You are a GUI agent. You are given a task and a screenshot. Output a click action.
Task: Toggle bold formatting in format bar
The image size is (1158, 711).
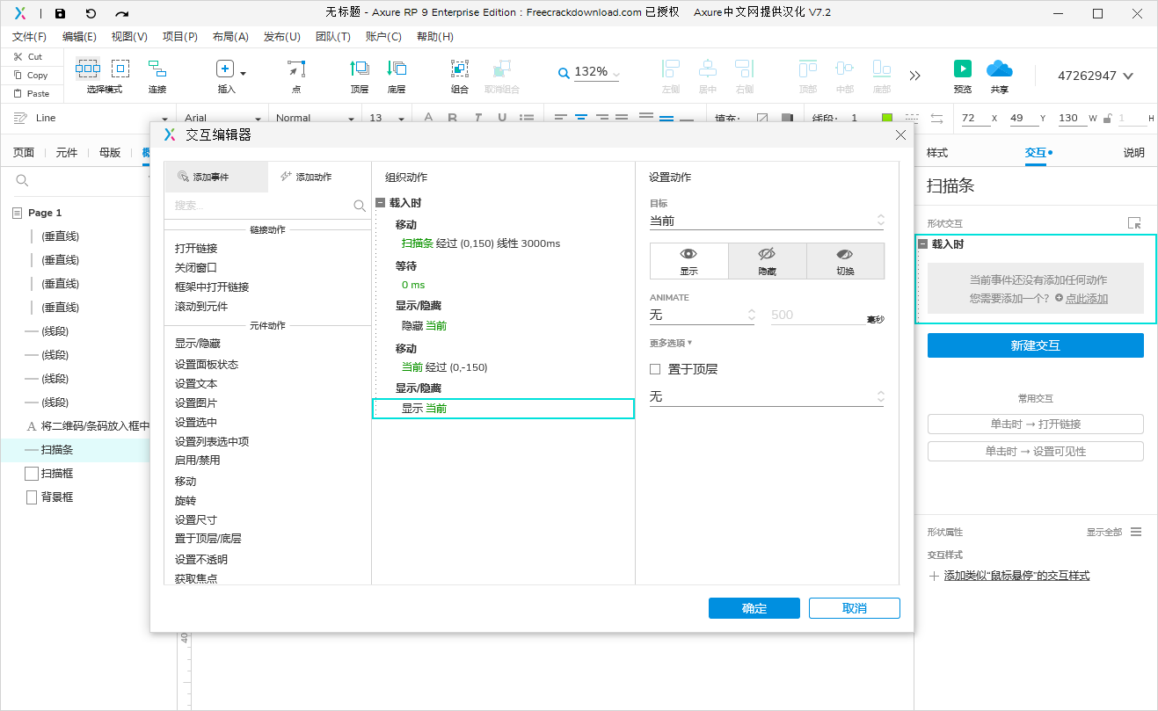453,118
